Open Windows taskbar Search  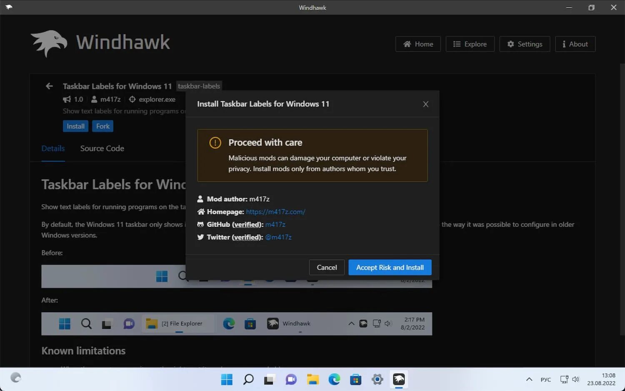click(248, 379)
